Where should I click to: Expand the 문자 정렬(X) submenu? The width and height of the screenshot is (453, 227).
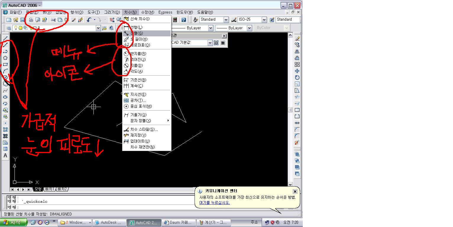point(147,121)
